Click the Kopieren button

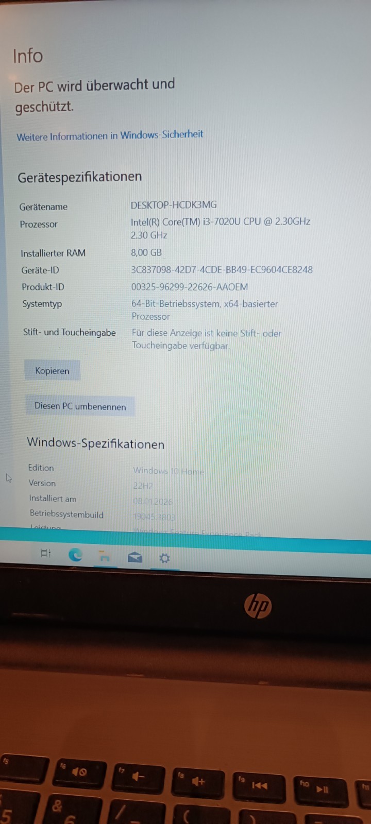pyautogui.click(x=52, y=371)
